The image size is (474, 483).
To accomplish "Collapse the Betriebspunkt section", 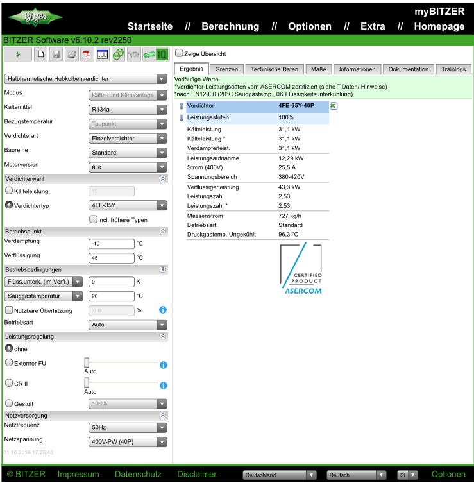I will pyautogui.click(x=163, y=232).
